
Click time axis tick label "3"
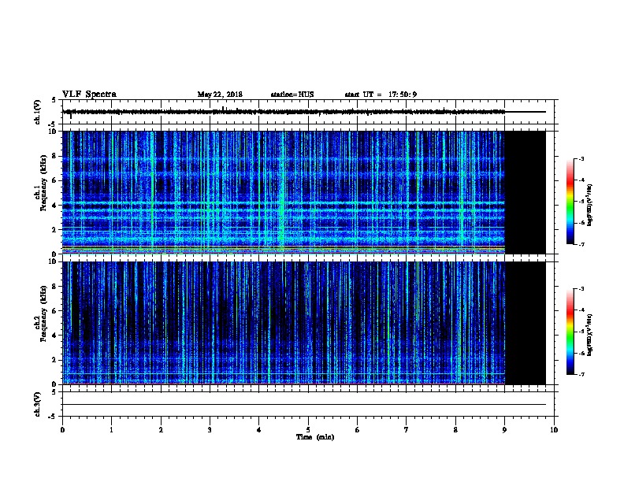pos(210,430)
